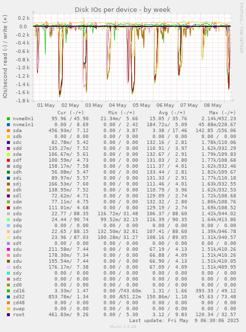Image resolution: width=246 pixels, height=332 pixels.
Task: Click the '-1.8 k' y-axis label
Action: [23, 101]
